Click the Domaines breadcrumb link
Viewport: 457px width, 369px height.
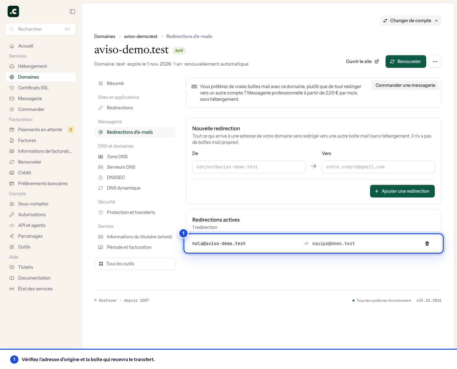(x=105, y=36)
